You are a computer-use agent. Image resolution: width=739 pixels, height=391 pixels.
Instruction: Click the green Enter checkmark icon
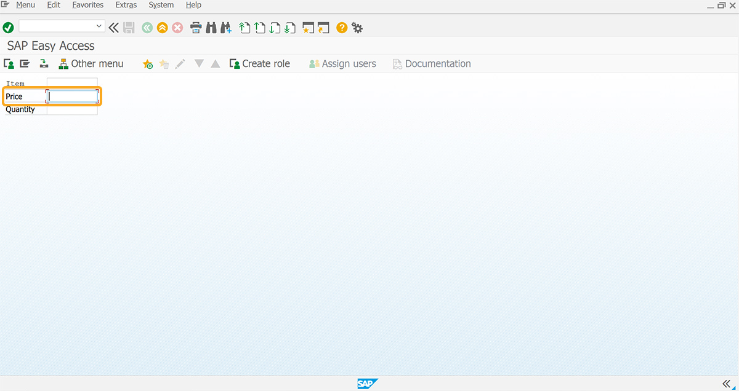coord(8,28)
